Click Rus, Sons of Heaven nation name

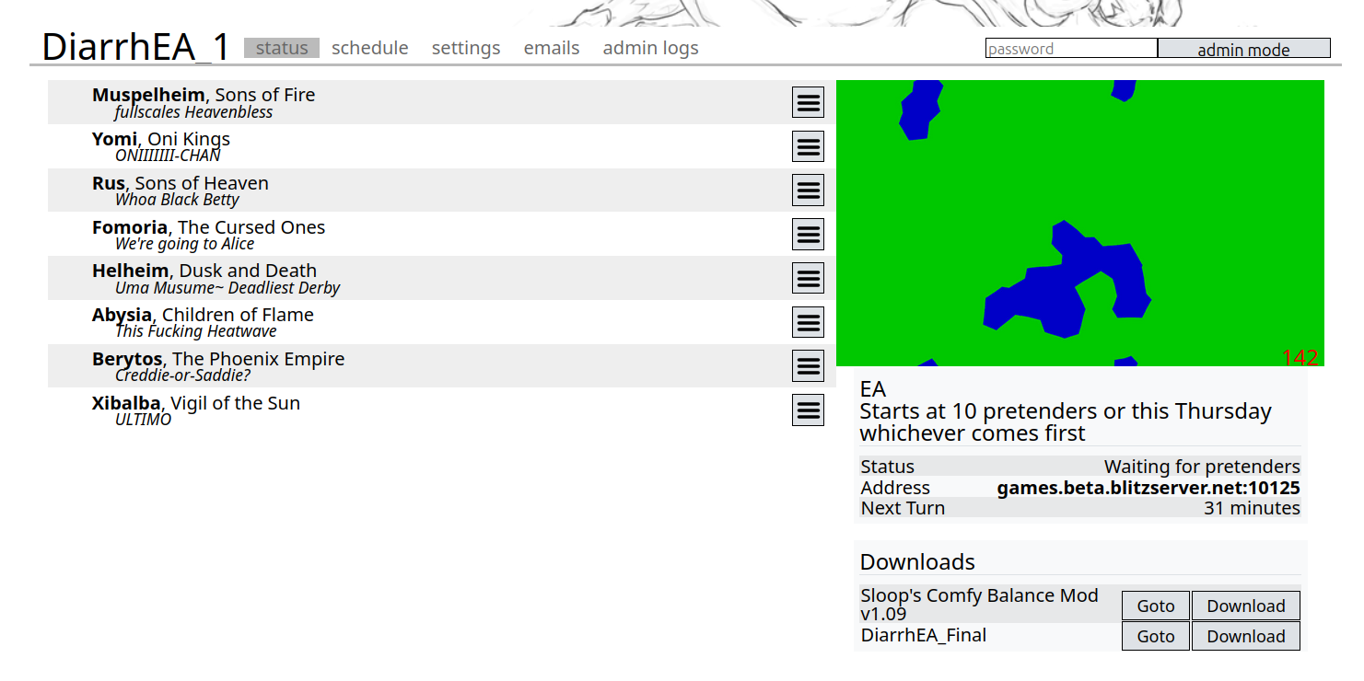181,183
